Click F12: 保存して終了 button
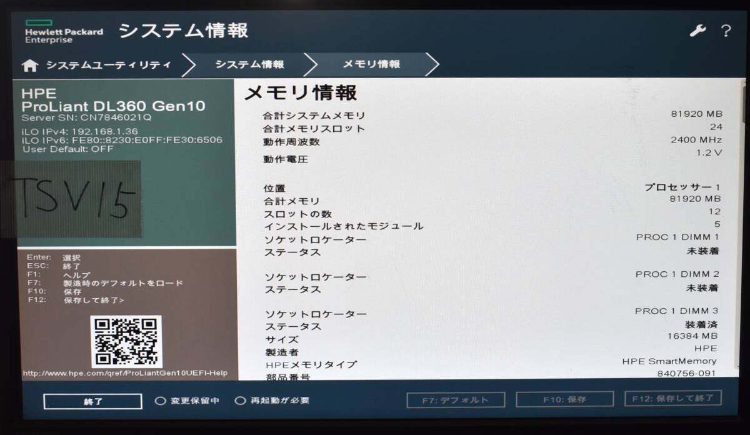The width and height of the screenshot is (750, 435). pos(672,398)
